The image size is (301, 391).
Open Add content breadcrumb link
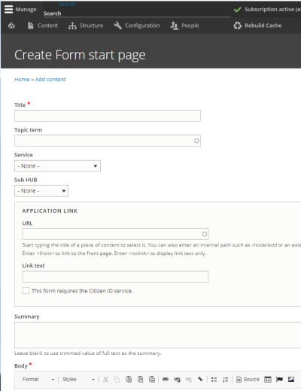click(50, 80)
